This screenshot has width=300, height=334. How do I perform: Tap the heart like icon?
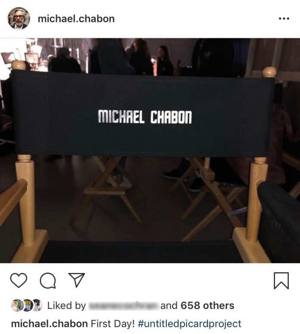19,280
